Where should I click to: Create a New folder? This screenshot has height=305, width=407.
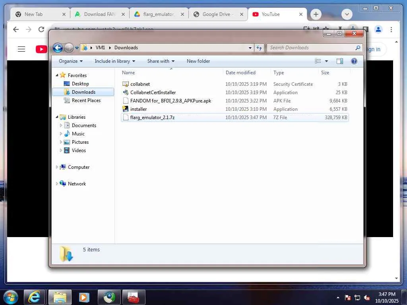coord(198,61)
